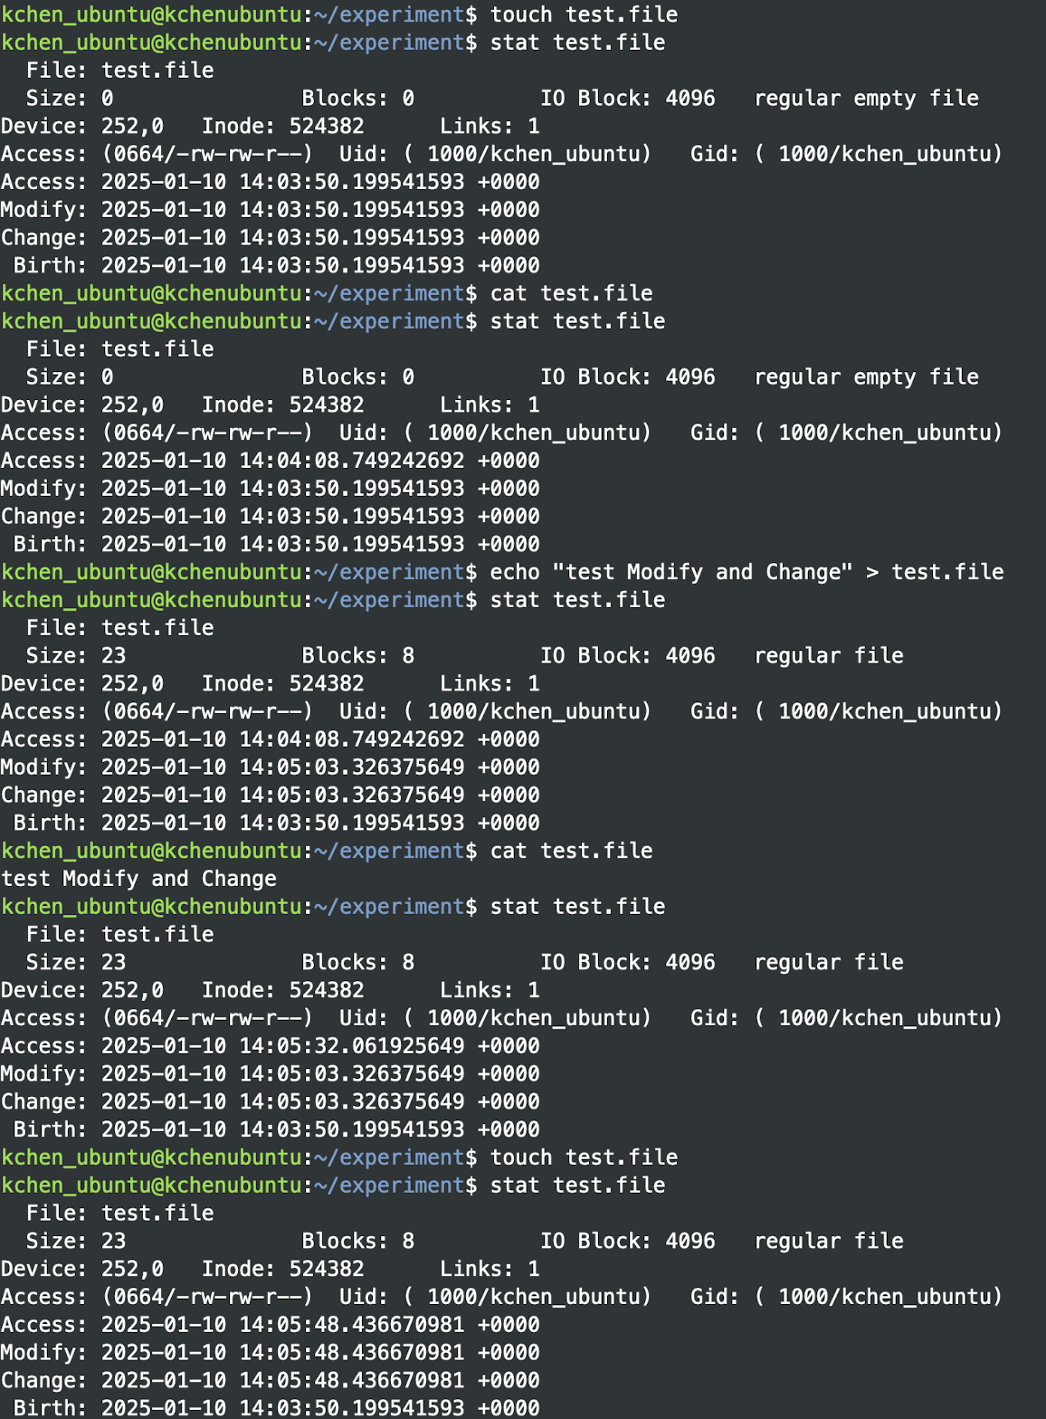Viewport: 1046px width, 1419px height.
Task: Click Access time 14:05:32.061925649
Action: 351,1046
